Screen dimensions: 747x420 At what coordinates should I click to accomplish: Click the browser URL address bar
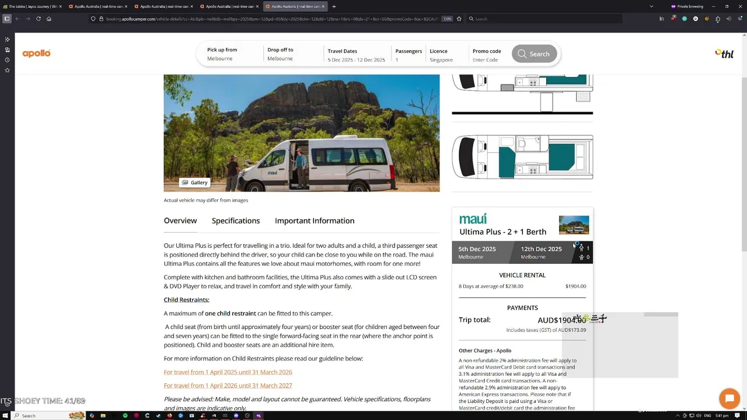[271, 19]
